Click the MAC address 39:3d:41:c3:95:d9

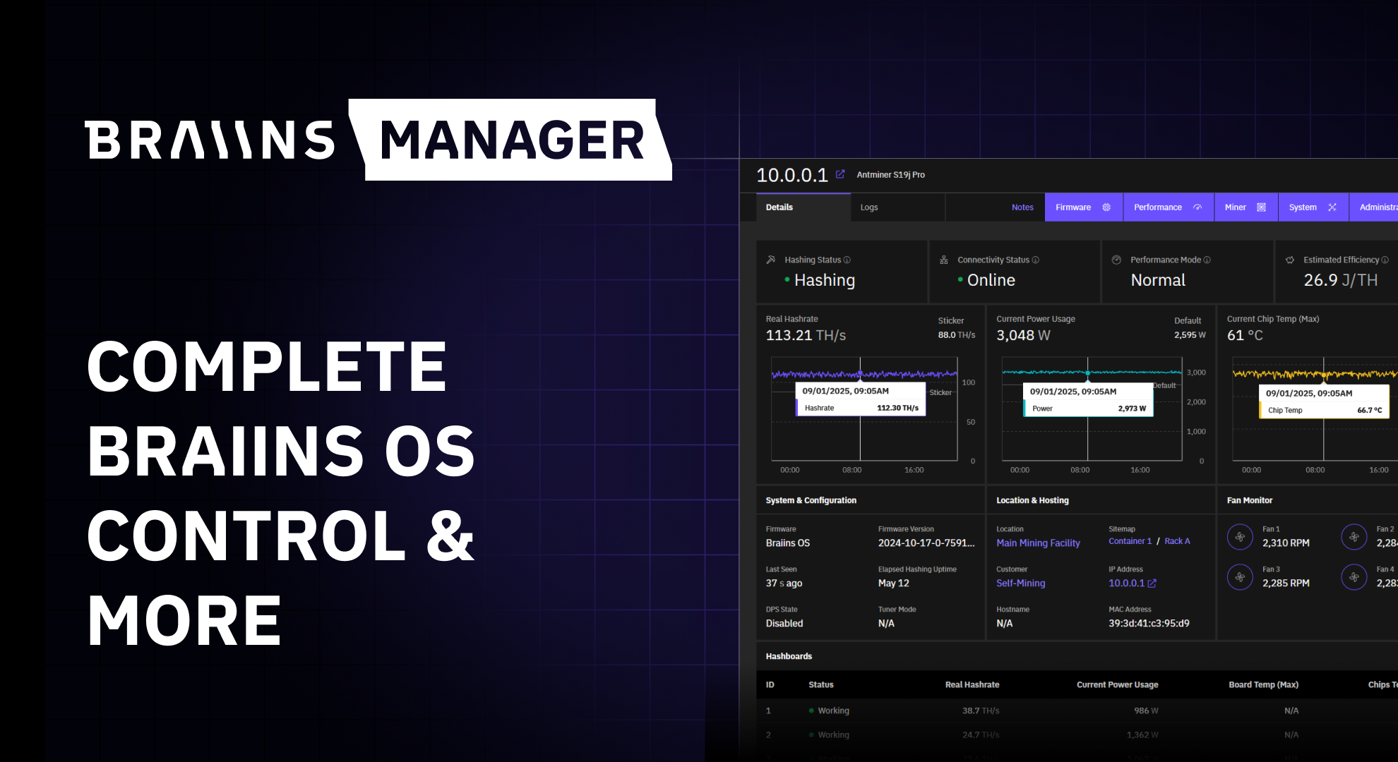click(1149, 623)
